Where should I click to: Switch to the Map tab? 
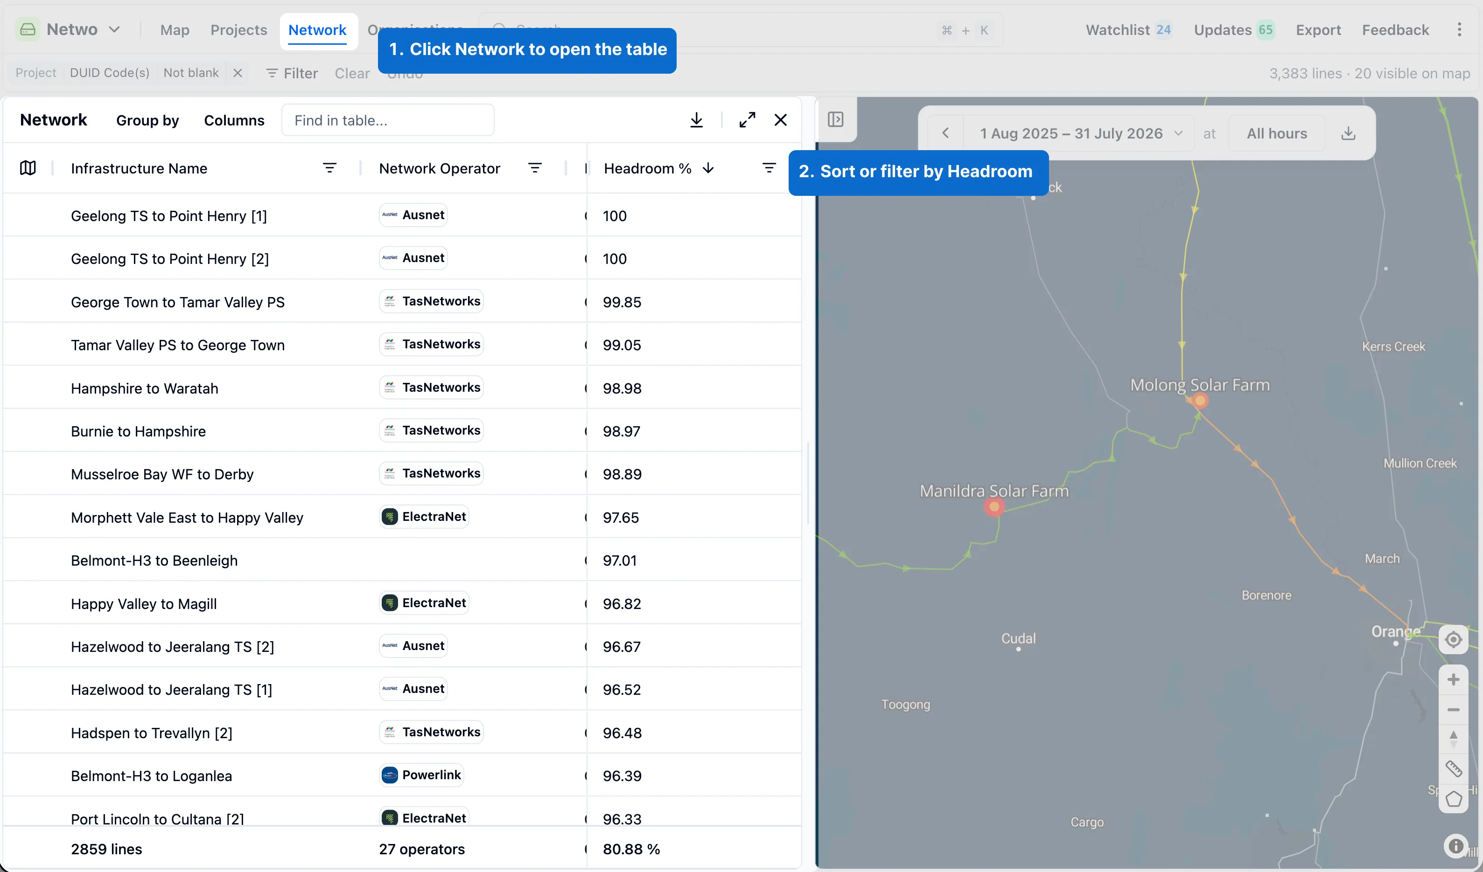tap(175, 30)
